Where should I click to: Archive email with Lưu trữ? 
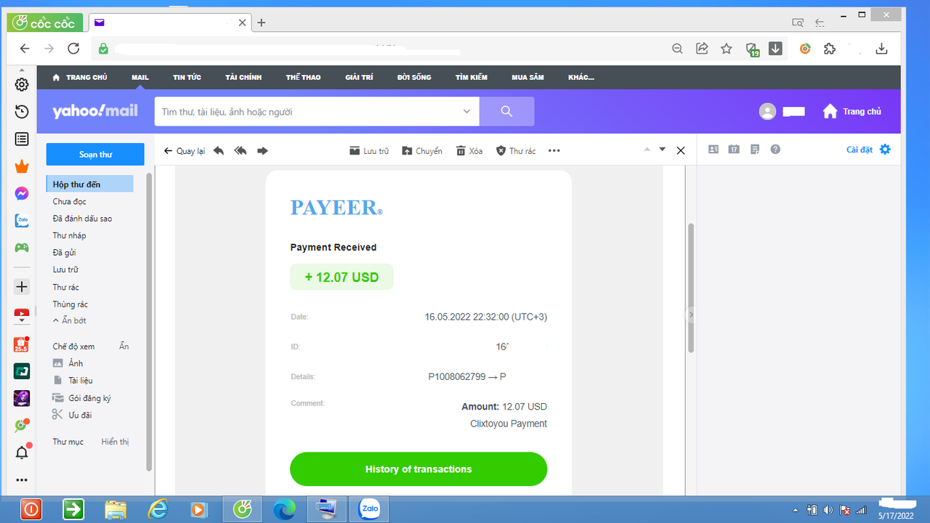369,151
